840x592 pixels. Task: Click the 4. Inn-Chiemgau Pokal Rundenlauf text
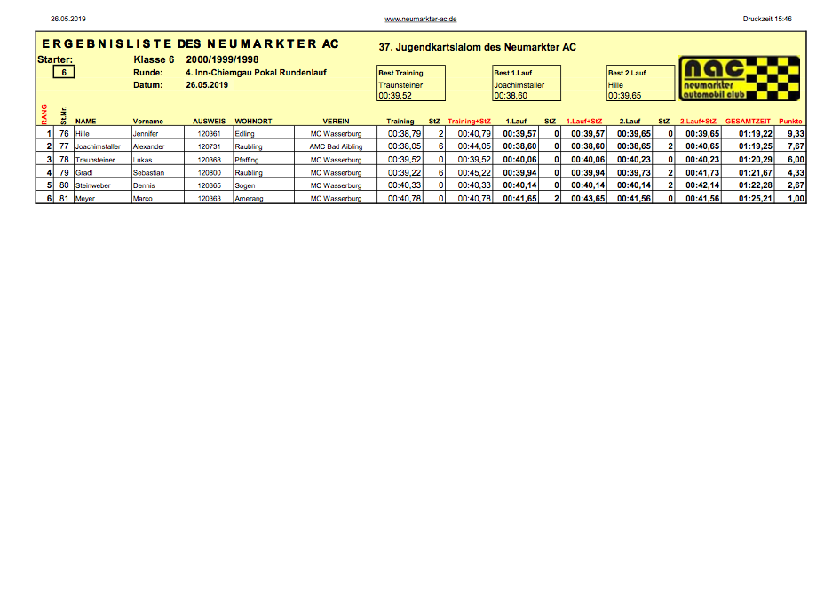click(256, 73)
